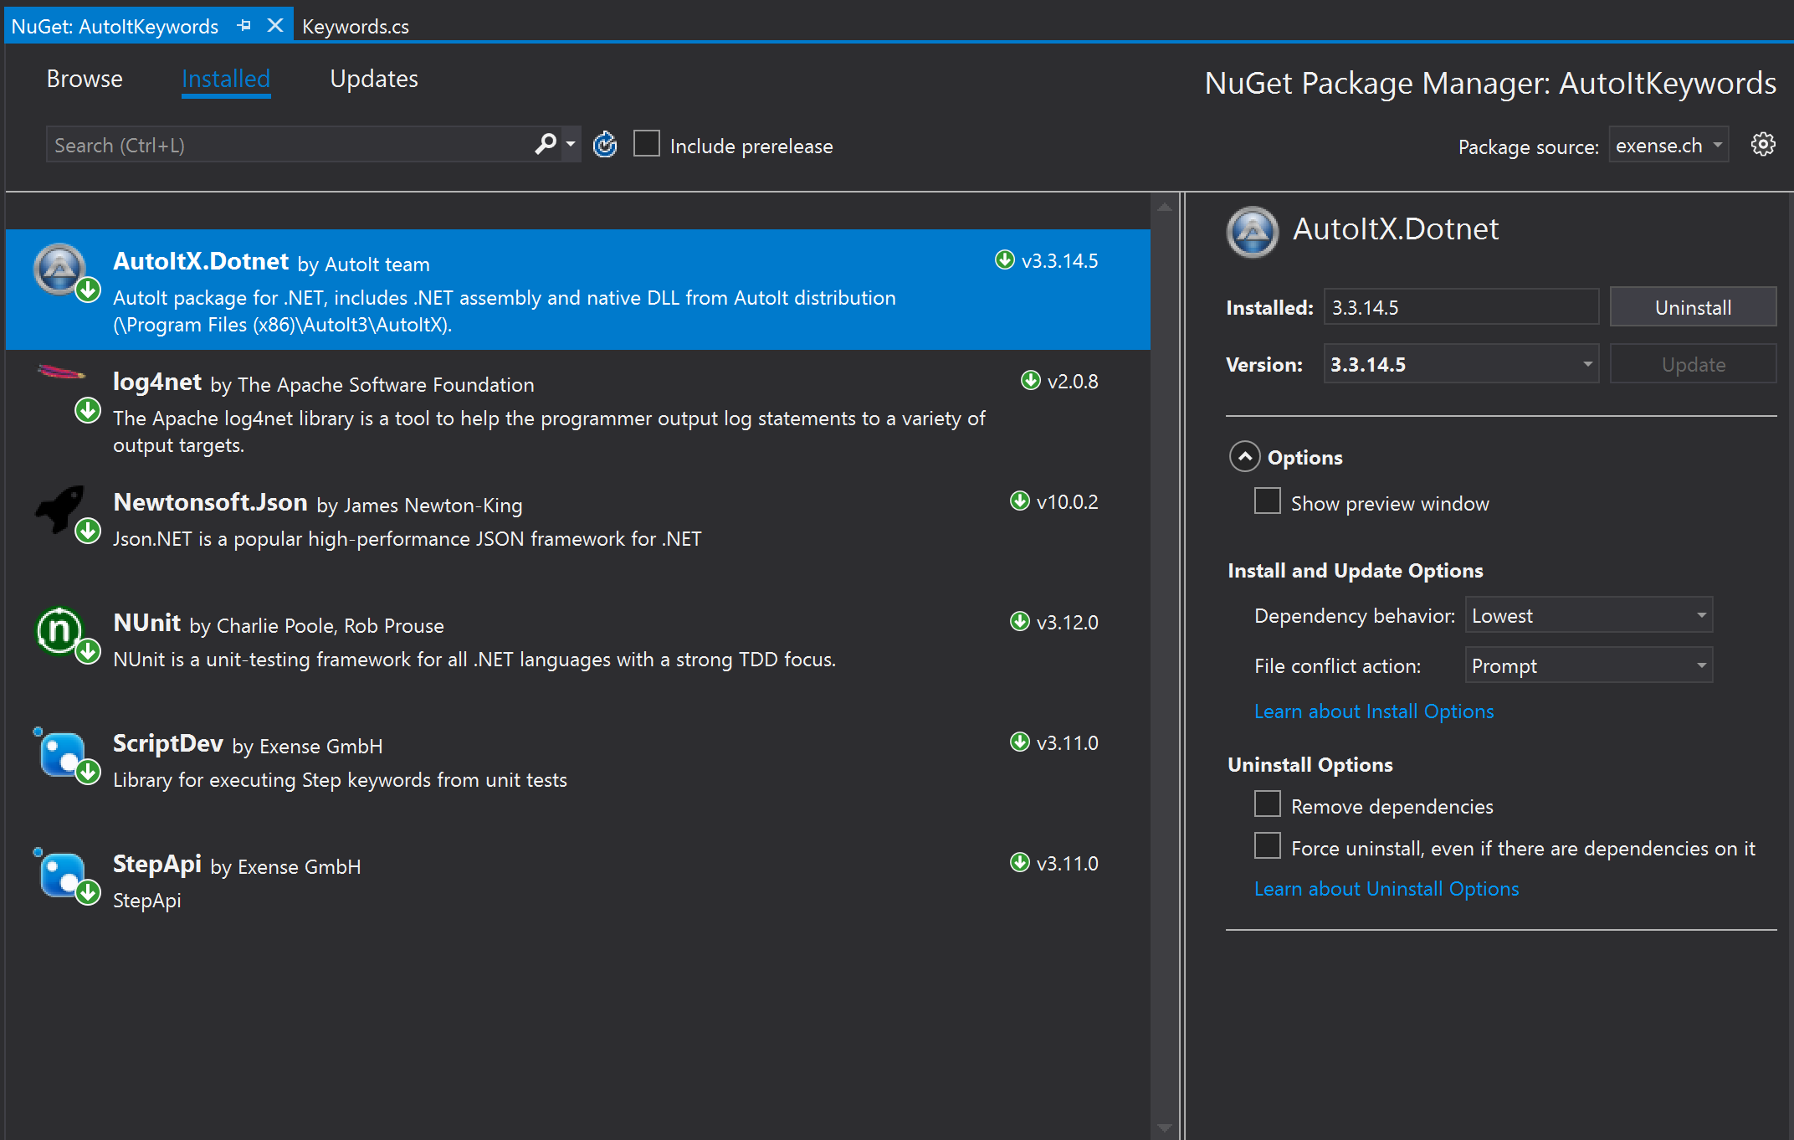Open NuGet package source settings gear
1794x1140 pixels.
(x=1764, y=144)
